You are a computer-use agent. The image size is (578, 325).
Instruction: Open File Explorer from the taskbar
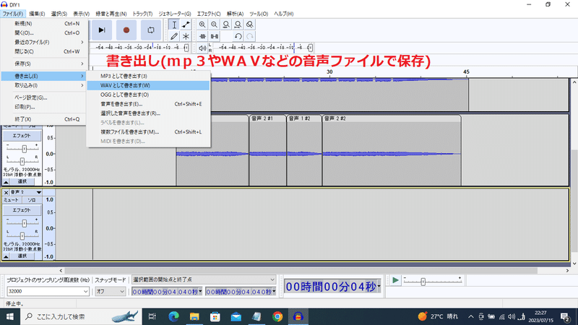coord(194,316)
